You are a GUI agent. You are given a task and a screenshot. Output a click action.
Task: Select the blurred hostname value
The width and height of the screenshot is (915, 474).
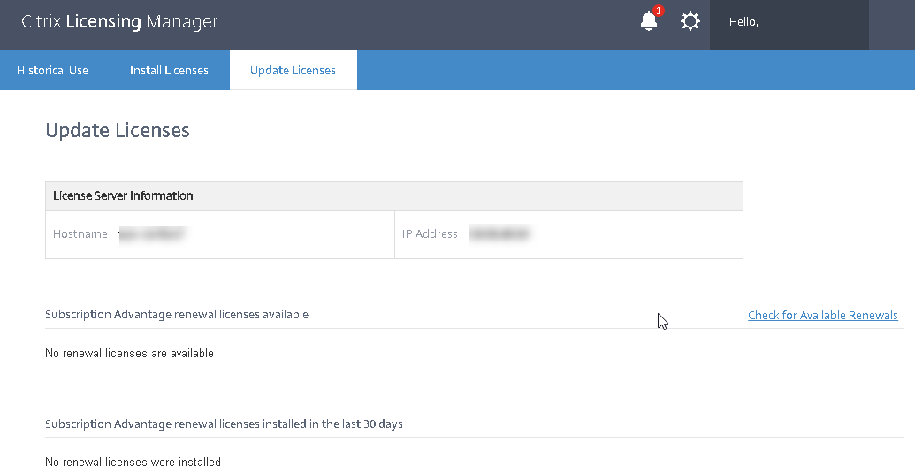[x=155, y=234]
